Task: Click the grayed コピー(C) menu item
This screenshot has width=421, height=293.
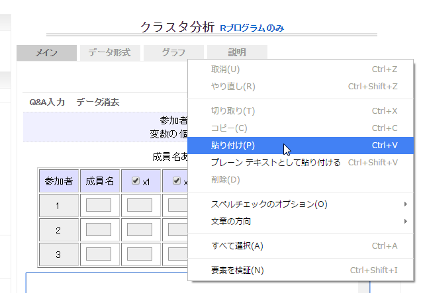Action: click(x=301, y=128)
